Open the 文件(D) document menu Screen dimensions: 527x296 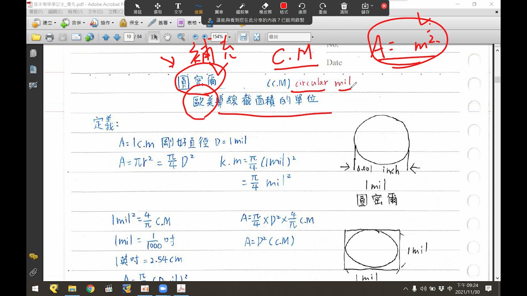[95, 12]
